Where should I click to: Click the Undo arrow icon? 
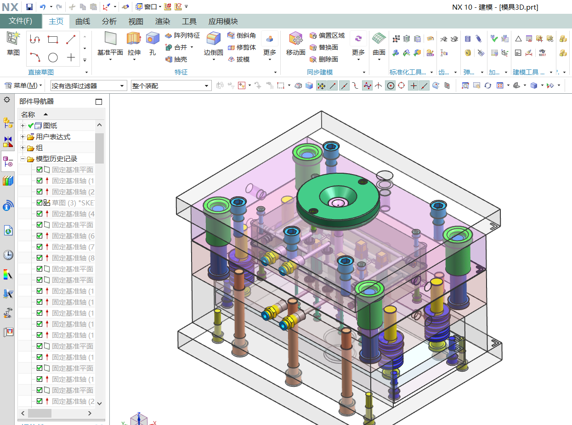pos(43,7)
